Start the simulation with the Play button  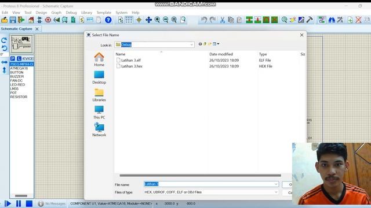tap(8, 203)
